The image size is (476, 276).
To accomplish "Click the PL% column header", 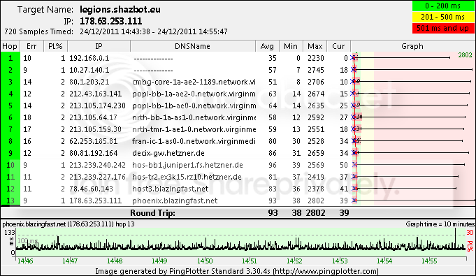I will click(x=55, y=46).
